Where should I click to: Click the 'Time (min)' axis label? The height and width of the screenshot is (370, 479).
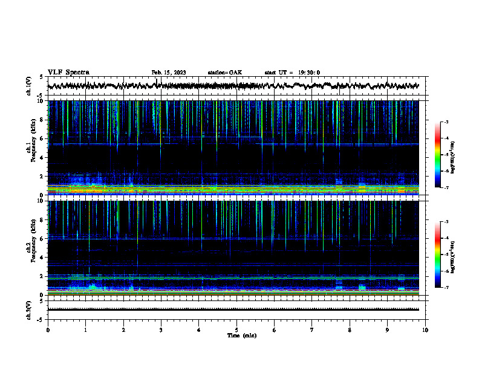coord(242,336)
